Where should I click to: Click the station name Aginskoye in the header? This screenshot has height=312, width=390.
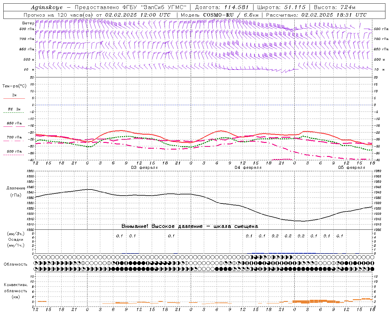(x=47, y=7)
